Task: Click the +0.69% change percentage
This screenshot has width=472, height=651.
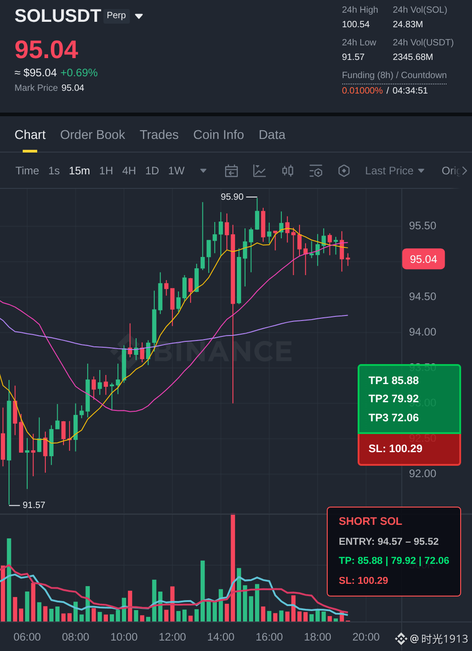Action: pos(79,73)
